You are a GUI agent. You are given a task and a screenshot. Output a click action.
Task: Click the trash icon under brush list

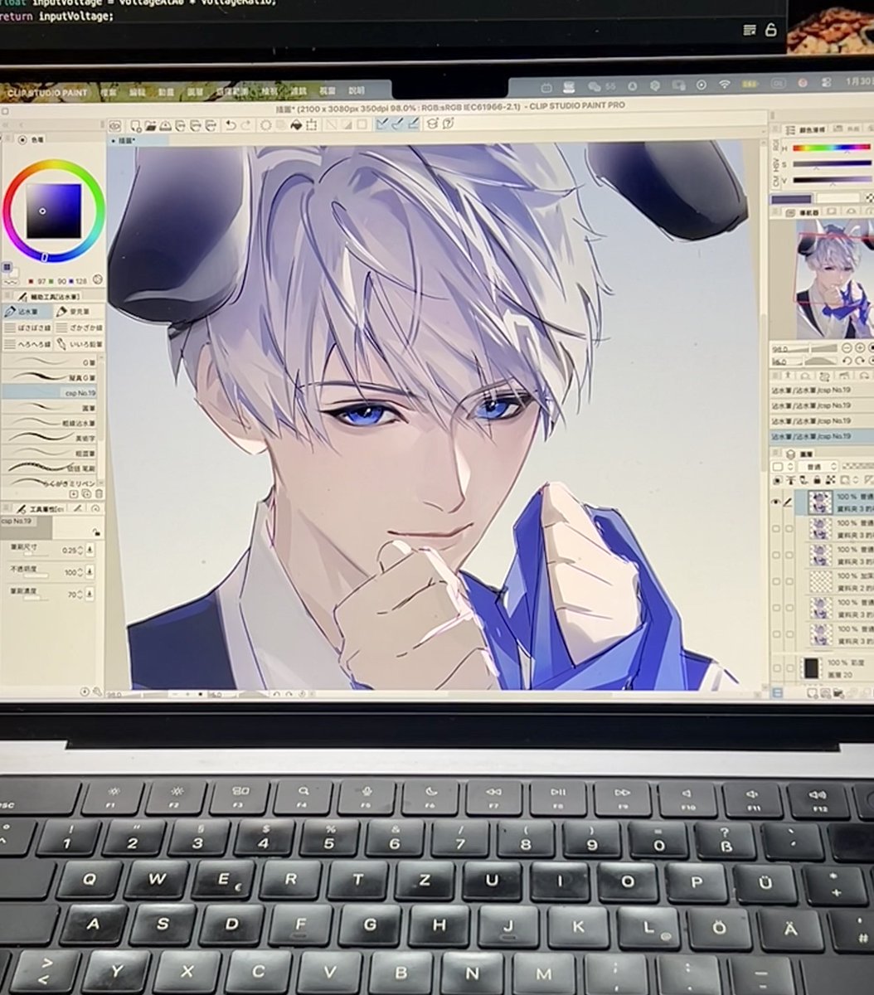pyautogui.click(x=99, y=493)
